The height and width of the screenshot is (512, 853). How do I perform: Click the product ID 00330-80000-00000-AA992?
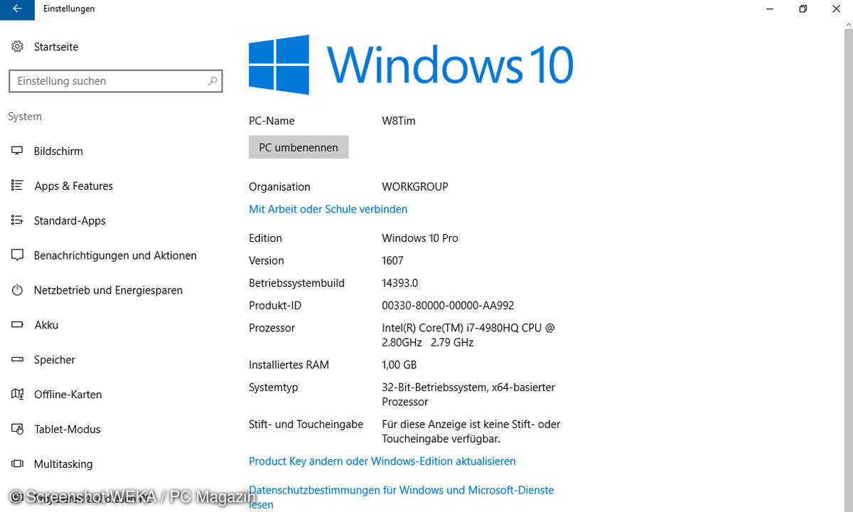point(448,306)
